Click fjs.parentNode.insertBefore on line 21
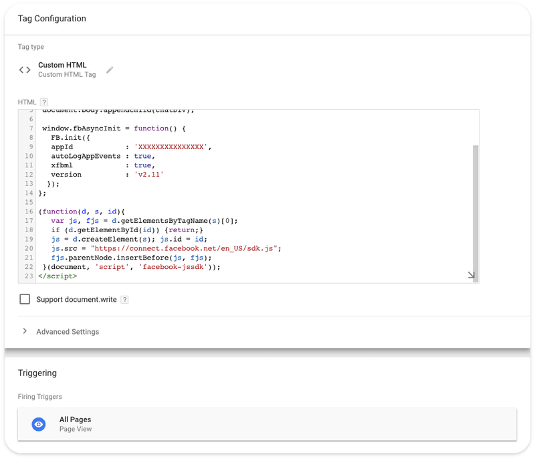 pos(110,258)
